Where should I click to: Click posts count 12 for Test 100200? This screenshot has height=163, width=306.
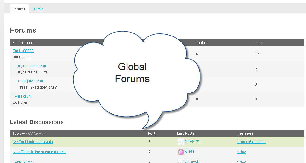[257, 54]
